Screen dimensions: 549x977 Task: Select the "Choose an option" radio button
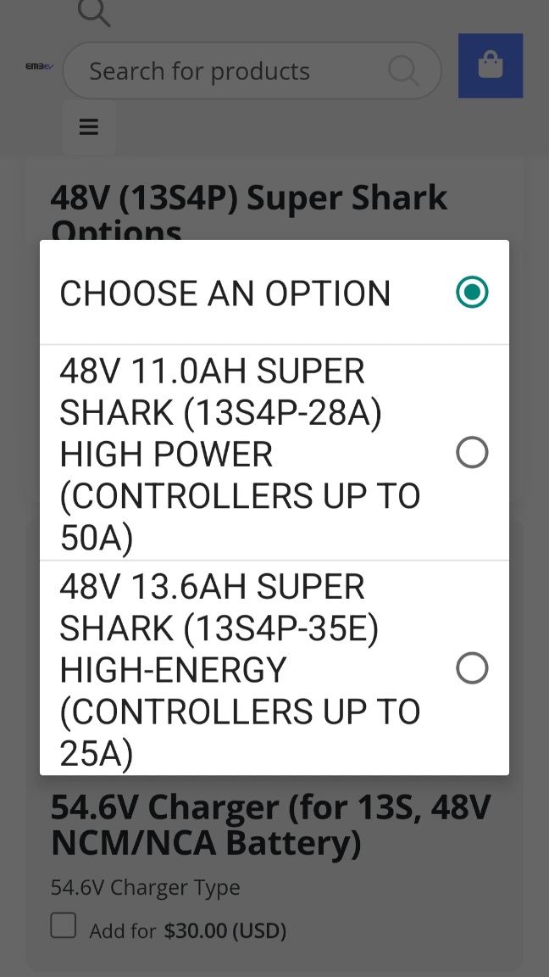pyautogui.click(x=472, y=293)
